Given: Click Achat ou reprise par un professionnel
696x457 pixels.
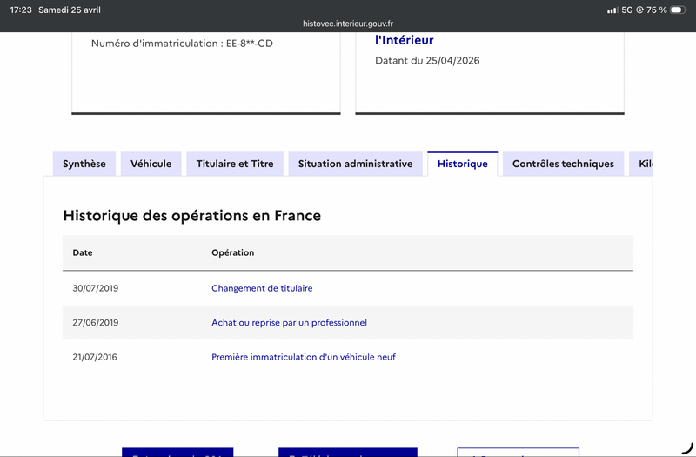Looking at the screenshot, I should [x=290, y=322].
